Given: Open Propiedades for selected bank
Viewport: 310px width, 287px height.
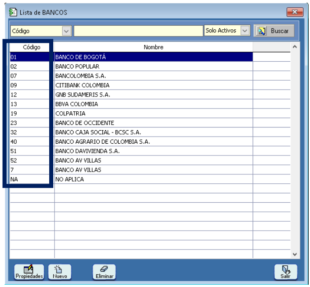Looking at the screenshot, I should (29, 272).
